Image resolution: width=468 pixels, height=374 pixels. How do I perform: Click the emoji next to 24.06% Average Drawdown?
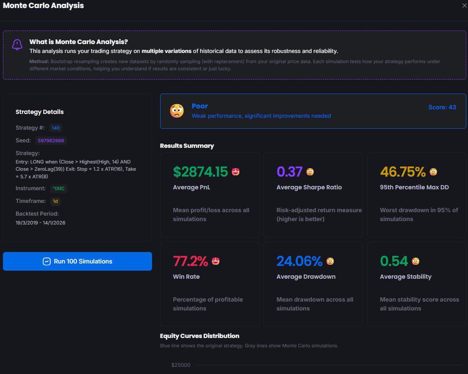[x=330, y=261]
